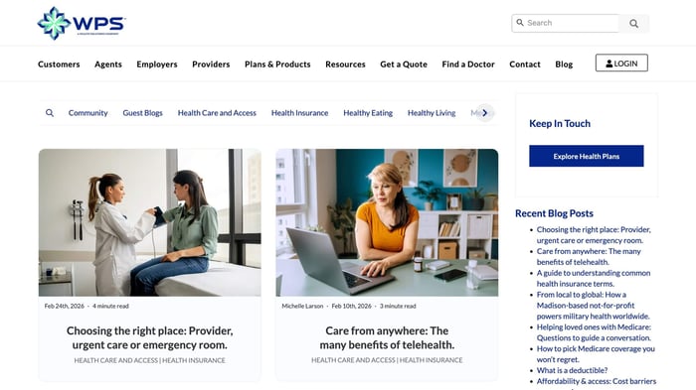Click author name Michelle Larson
The image size is (696, 390).
[302, 306]
